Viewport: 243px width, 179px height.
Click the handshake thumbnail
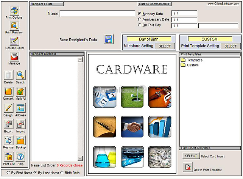132,127
